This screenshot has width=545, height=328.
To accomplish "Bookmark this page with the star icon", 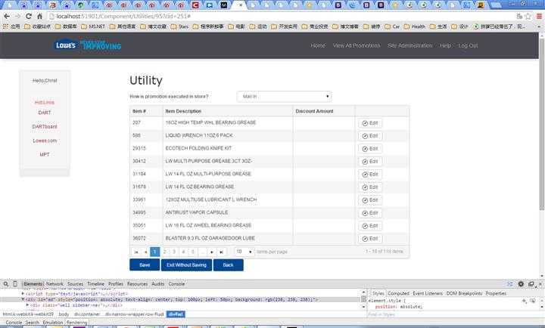I will [x=528, y=17].
